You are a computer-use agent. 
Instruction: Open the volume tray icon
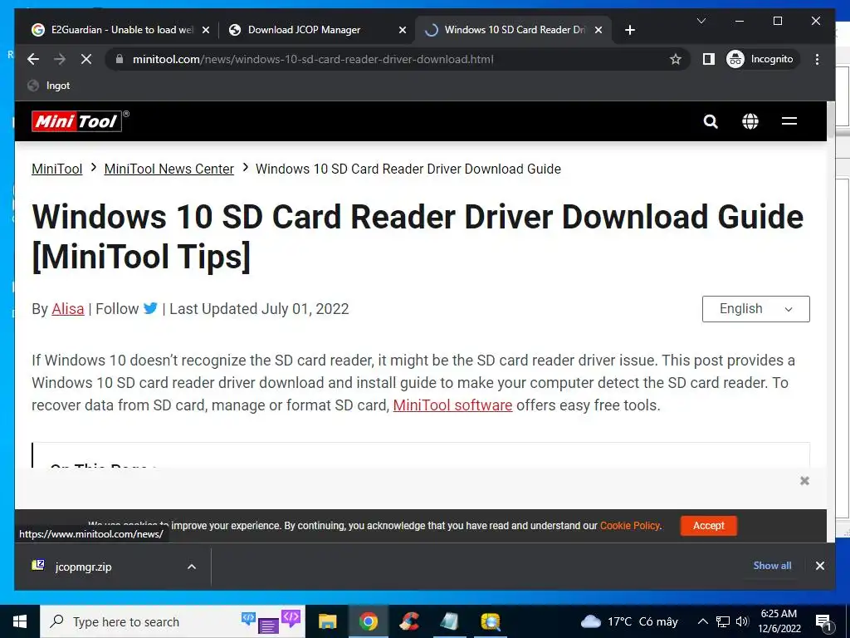pyautogui.click(x=742, y=621)
